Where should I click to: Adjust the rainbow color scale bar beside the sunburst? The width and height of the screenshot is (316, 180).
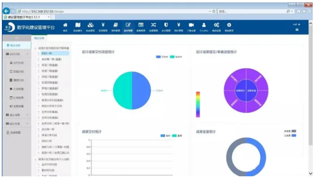click(x=198, y=105)
